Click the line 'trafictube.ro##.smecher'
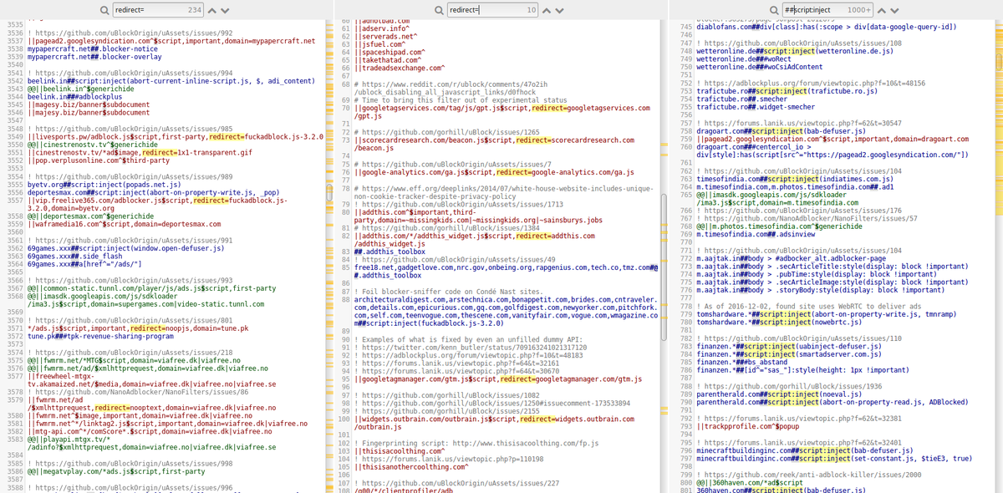Screen dimensions: 1003x493 tap(744, 99)
